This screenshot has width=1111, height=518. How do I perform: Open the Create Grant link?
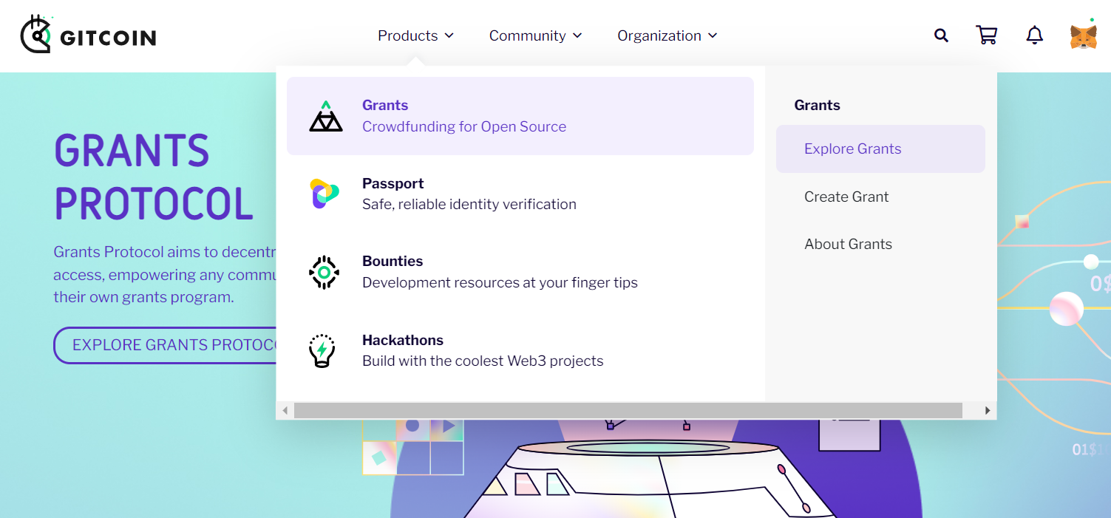tap(846, 197)
